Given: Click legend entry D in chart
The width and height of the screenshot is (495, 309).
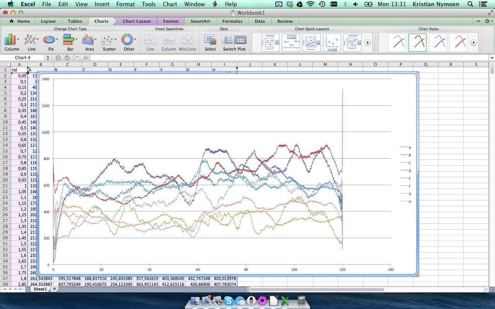Looking at the screenshot, I should click(x=406, y=170).
